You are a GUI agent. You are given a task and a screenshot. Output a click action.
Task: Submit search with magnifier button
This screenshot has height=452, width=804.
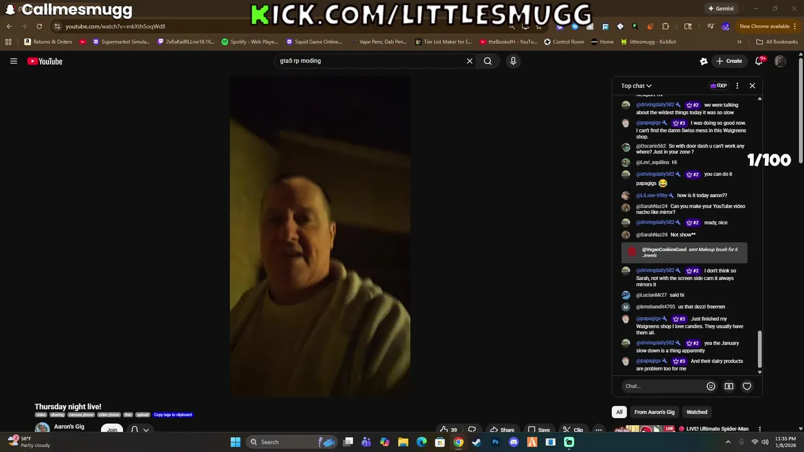point(487,61)
